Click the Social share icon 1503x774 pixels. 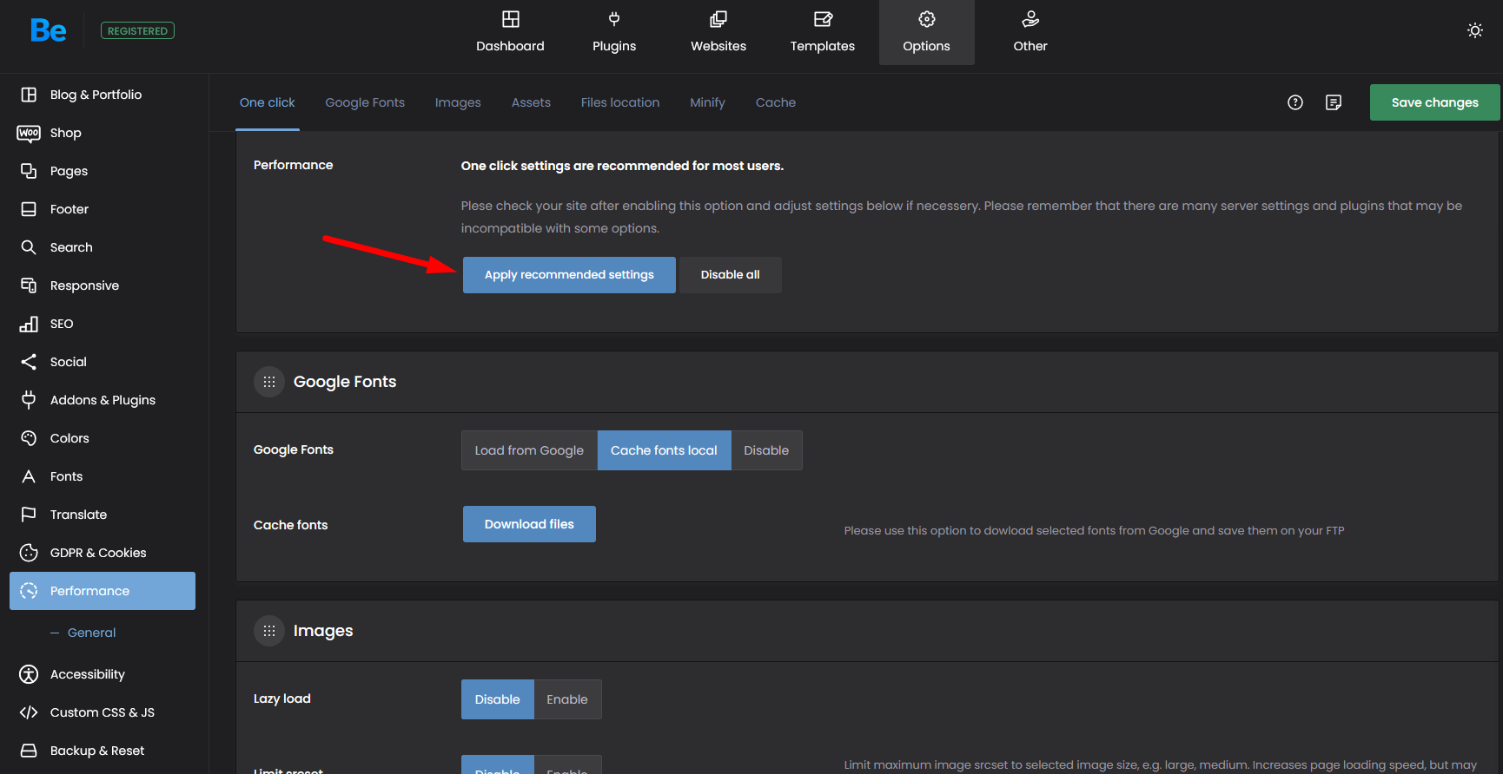pyautogui.click(x=29, y=362)
